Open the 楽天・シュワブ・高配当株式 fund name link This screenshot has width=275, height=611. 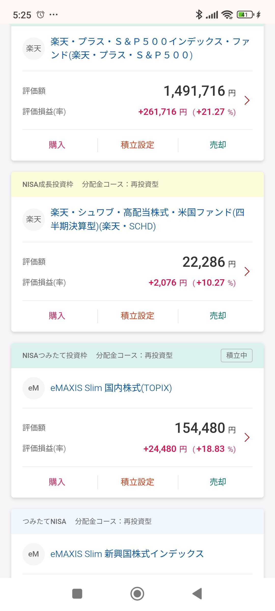coord(147,219)
